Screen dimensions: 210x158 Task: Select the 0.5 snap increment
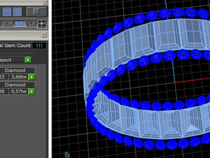point(20,24)
